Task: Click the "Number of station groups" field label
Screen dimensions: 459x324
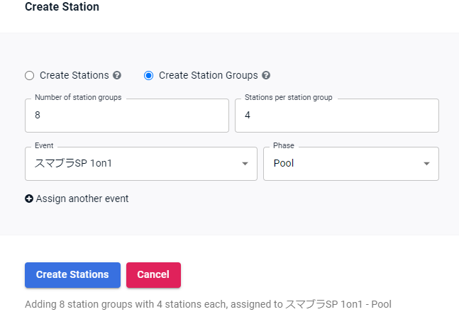Action: coord(78,98)
